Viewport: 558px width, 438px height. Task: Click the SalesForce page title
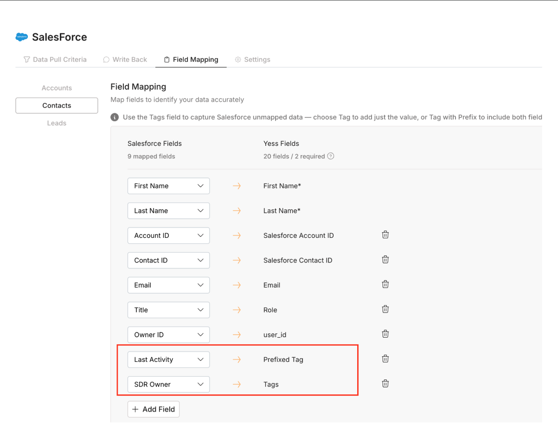tap(59, 37)
